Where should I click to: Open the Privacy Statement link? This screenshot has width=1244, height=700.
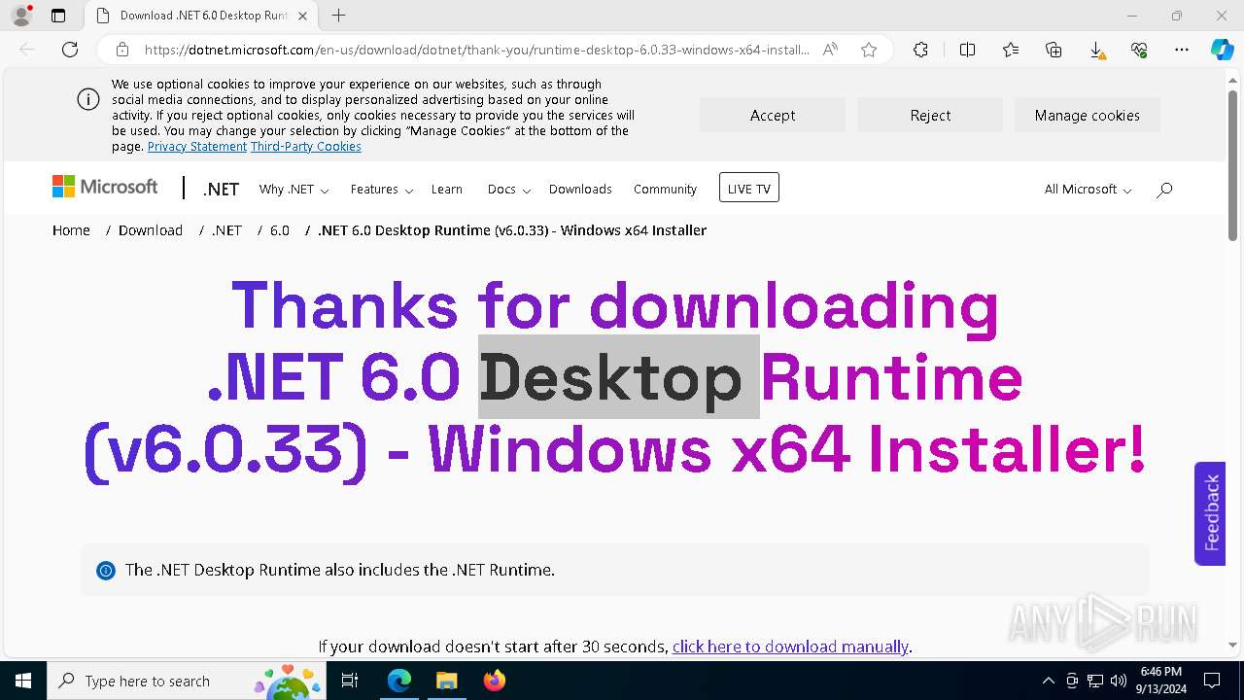pos(197,147)
